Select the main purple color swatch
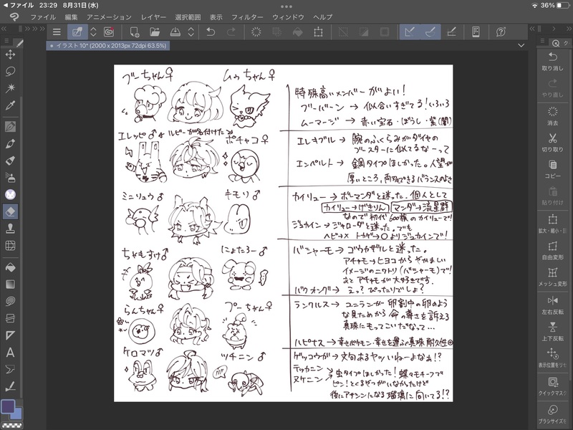The width and height of the screenshot is (573, 430). pyautogui.click(x=8, y=406)
